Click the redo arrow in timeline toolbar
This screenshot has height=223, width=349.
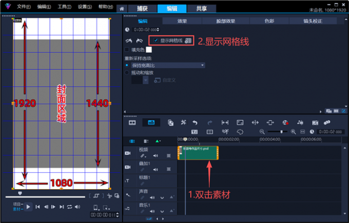tap(210, 122)
